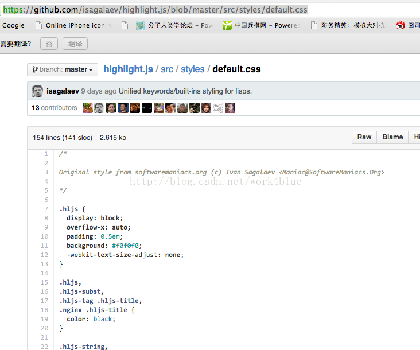Click the 翻译 (Translate) button
420x350 pixels.
point(75,44)
